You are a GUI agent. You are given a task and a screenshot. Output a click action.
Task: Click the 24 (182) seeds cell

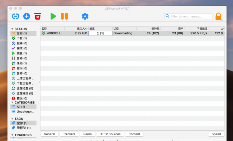tap(153, 33)
